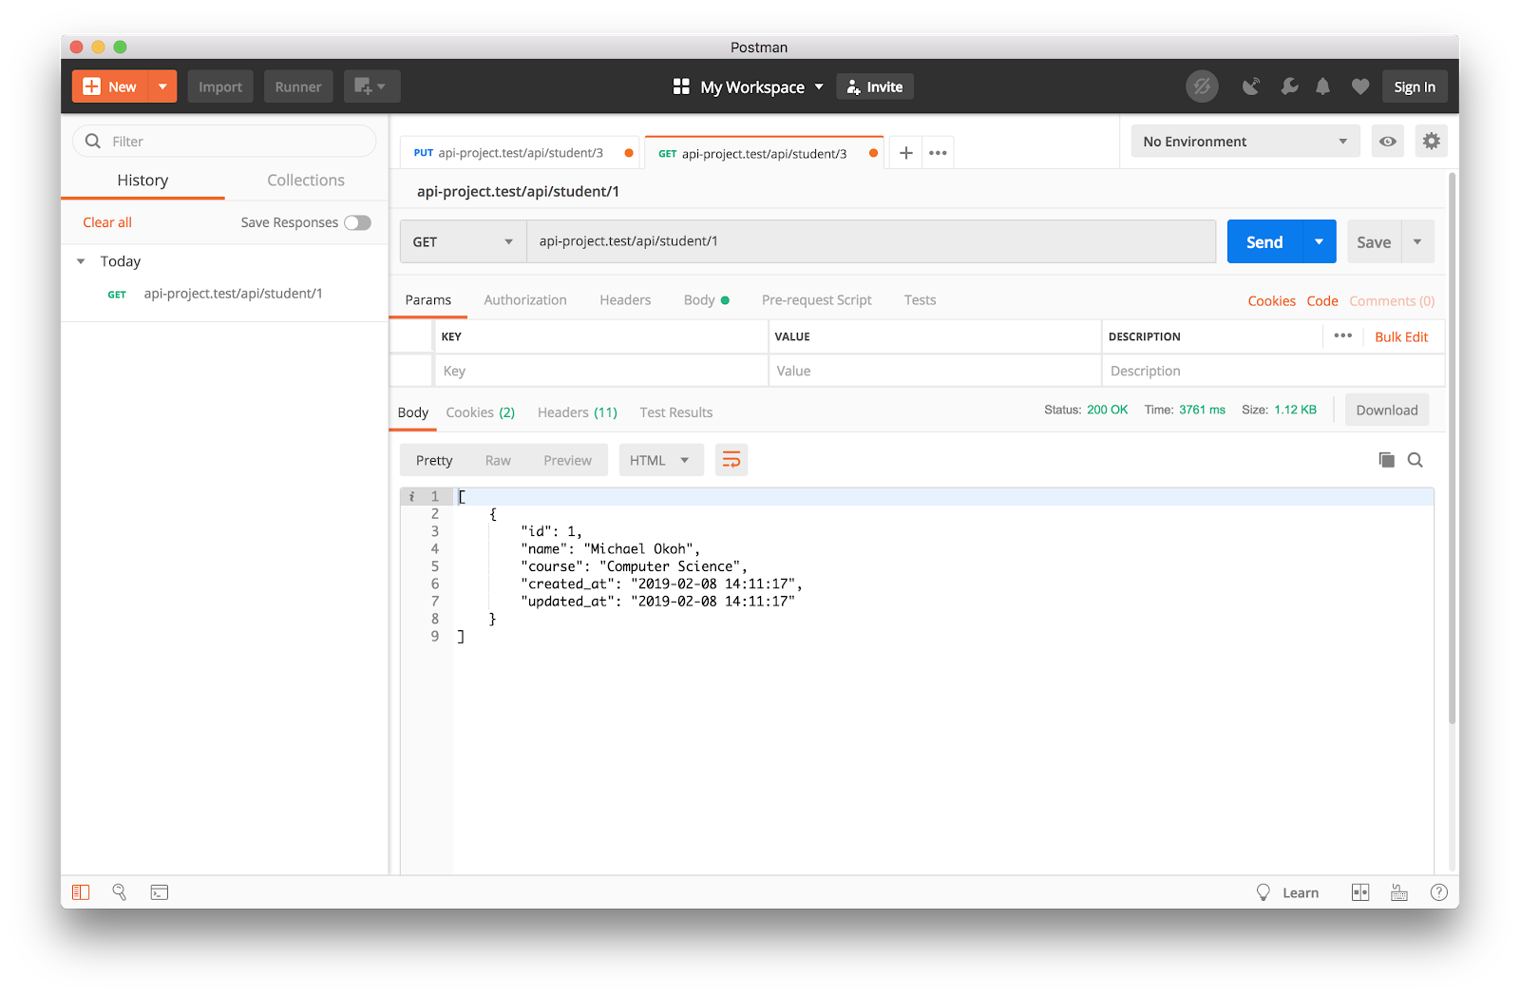Image resolution: width=1520 pixels, height=996 pixels.
Task: Click the sync status offline icon
Action: click(x=1202, y=86)
